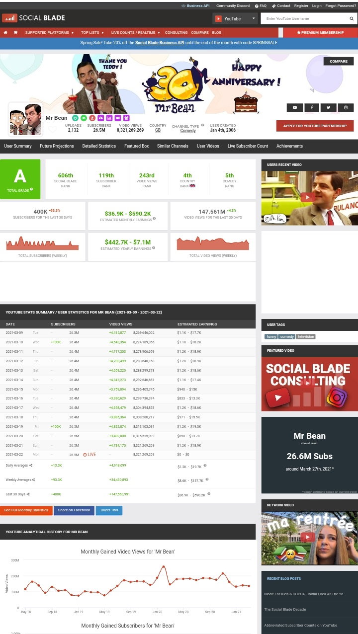Click the Comedy channel type link
Image resolution: width=358 pixels, height=634 pixels.
(188, 131)
